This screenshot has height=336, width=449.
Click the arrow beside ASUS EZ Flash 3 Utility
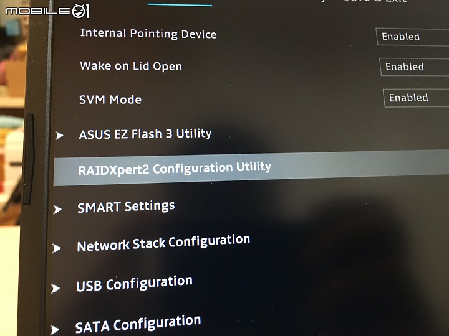point(59,135)
